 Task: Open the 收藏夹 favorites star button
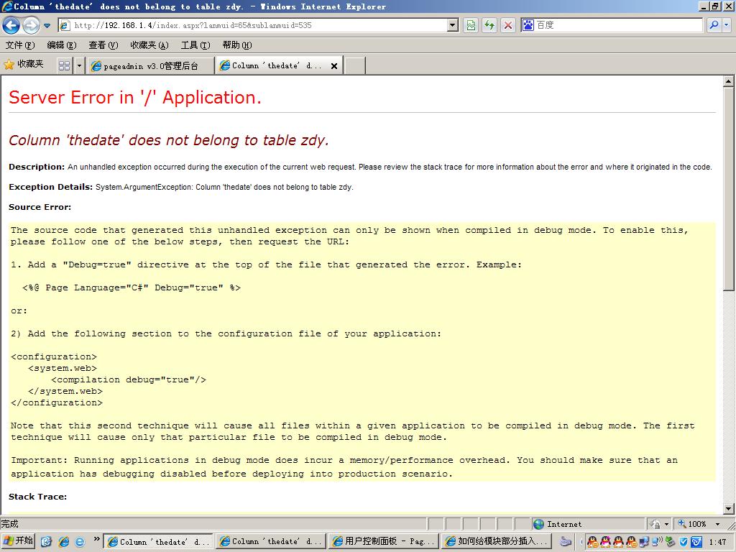pos(24,65)
